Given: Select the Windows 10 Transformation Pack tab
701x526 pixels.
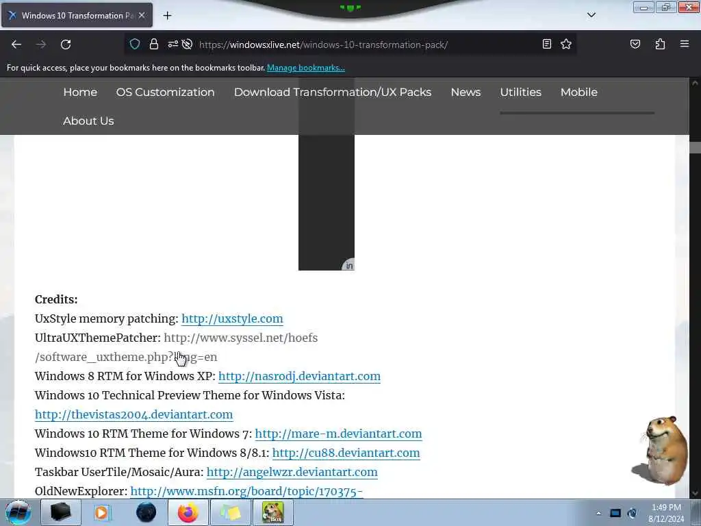Looking at the screenshot, I should pyautogui.click(x=77, y=15).
